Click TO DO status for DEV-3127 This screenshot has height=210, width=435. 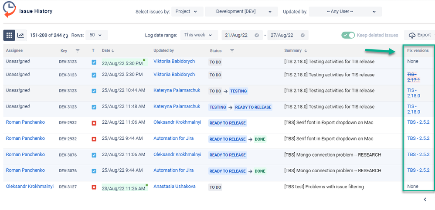point(215,187)
